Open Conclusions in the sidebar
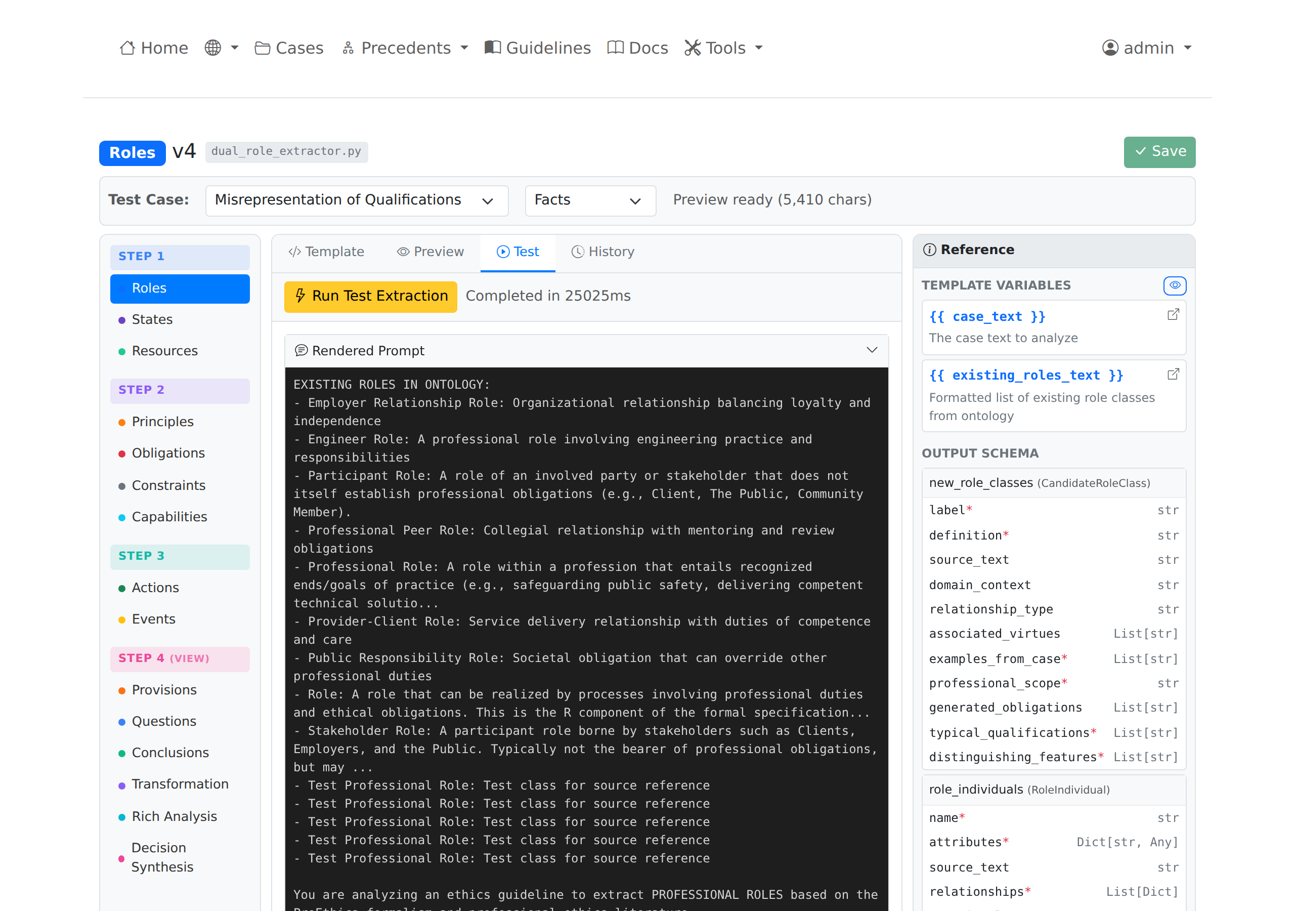The height and width of the screenshot is (911, 1295). tap(180, 754)
